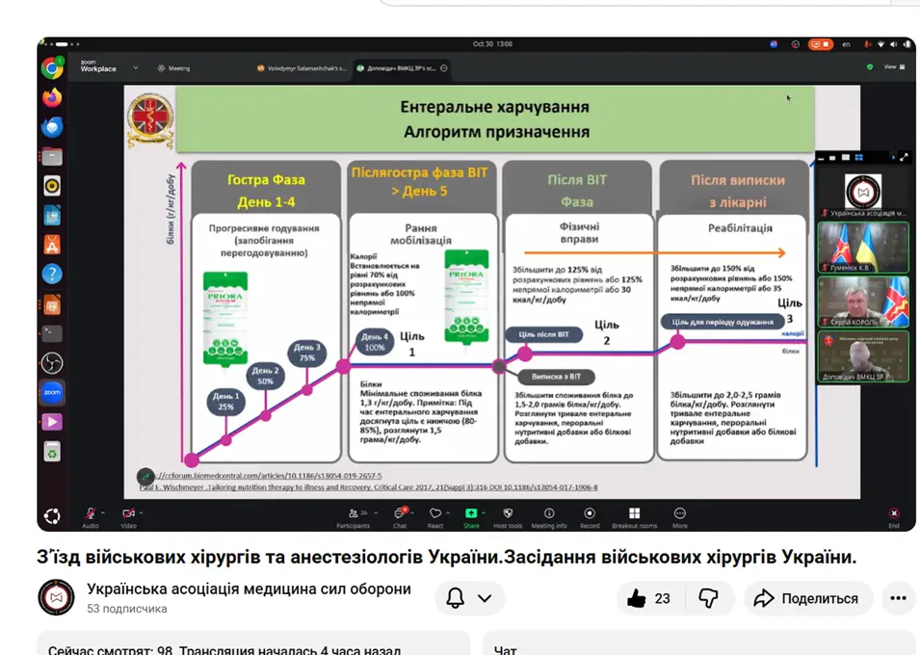Open the Zoom Workplace dropdown arrow
This screenshot has width=920, height=655.
136,68
